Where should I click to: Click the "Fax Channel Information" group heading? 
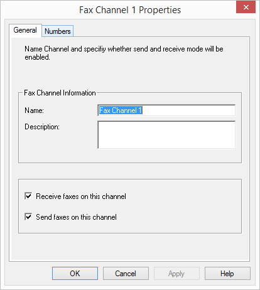pos(60,93)
